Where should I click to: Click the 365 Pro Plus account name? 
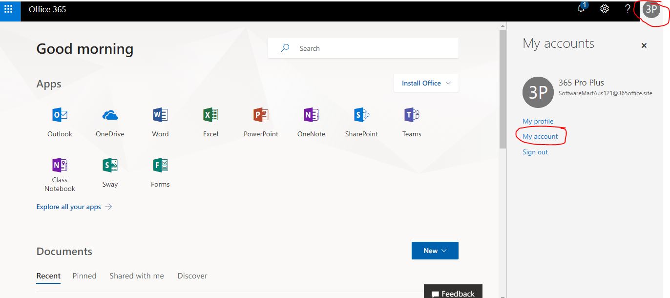point(581,83)
